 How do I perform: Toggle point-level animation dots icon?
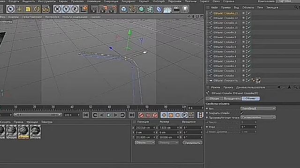[x=191, y=115]
